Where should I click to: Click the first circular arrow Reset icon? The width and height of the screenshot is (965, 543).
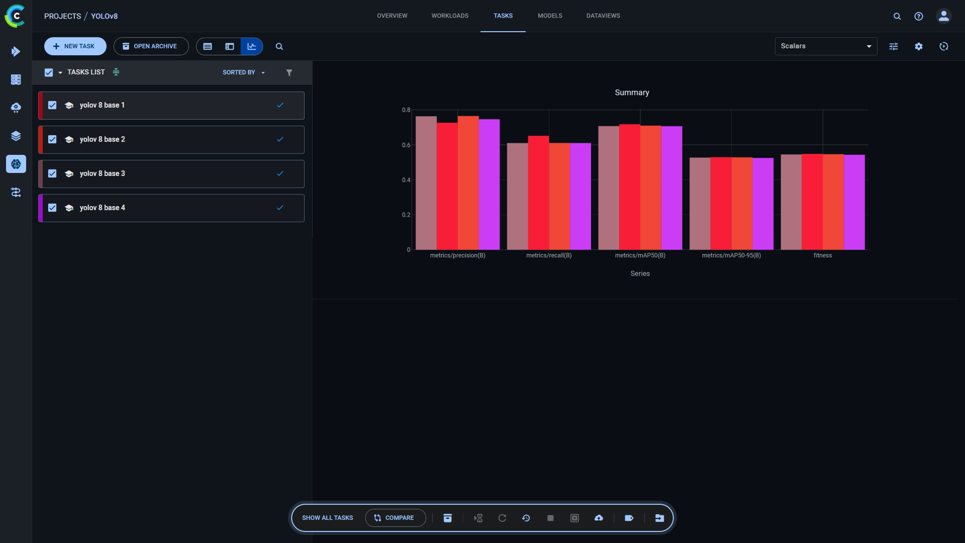click(502, 518)
